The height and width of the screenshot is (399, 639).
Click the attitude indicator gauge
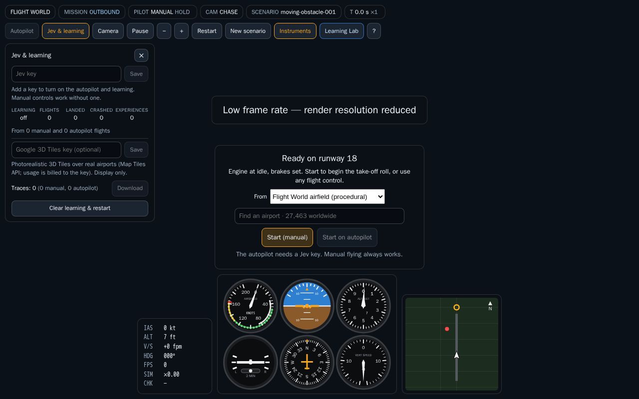coord(307,306)
